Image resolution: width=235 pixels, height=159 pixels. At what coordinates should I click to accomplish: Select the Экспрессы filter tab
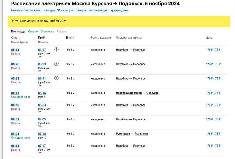tap(48, 32)
